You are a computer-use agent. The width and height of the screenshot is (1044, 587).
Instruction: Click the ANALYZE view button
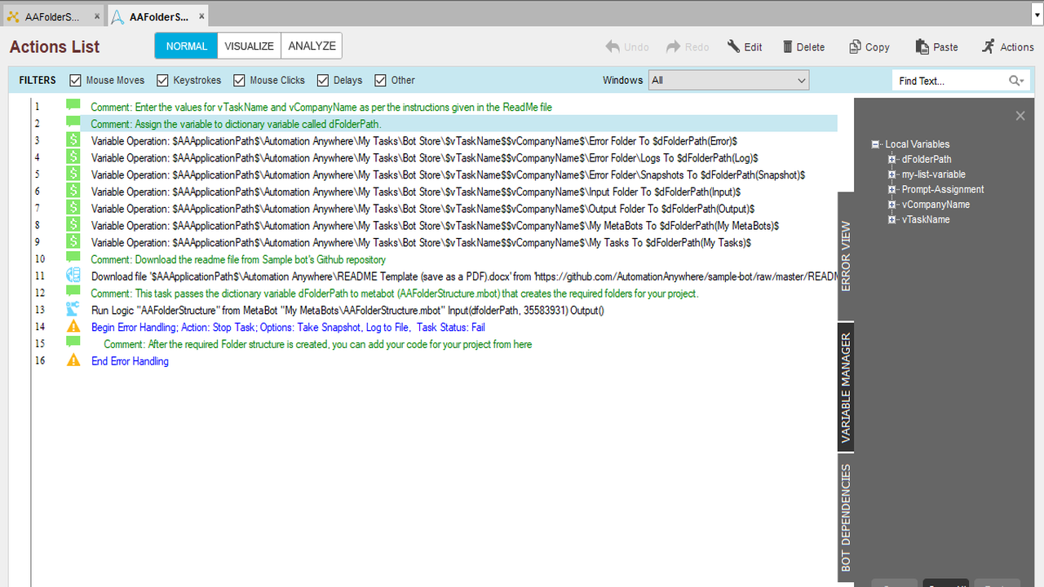[312, 46]
